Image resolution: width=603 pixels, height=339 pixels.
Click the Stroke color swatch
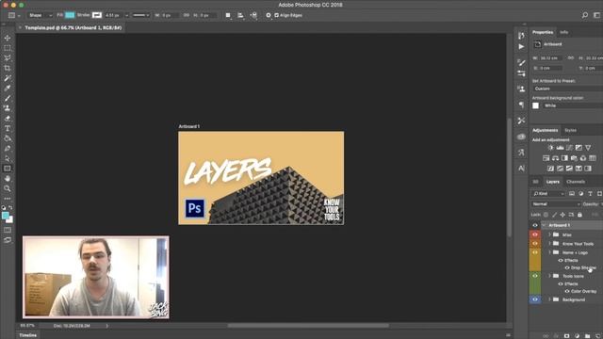click(x=97, y=15)
